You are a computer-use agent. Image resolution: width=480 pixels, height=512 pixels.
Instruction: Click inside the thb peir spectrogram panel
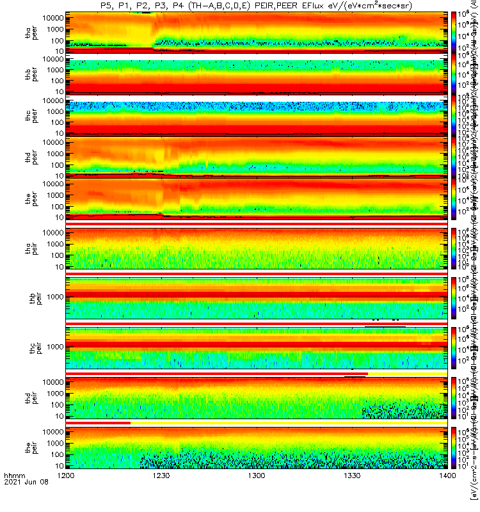257,298
